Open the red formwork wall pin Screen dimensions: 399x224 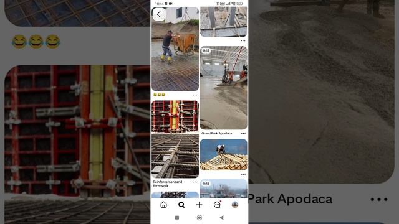coord(175,116)
